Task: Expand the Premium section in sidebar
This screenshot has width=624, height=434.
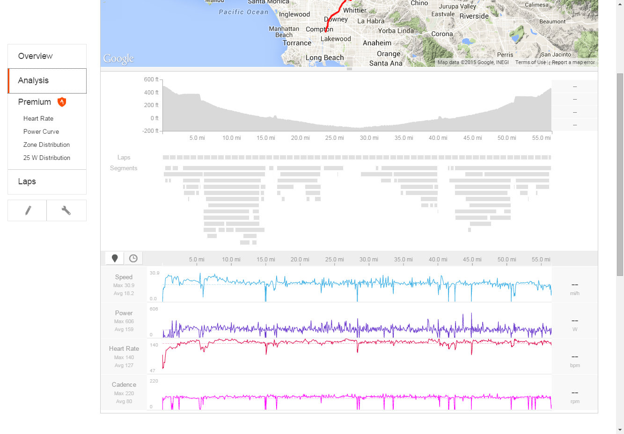Action: point(35,102)
